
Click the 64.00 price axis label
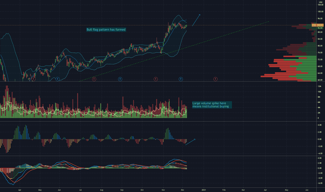[x=320, y=73]
